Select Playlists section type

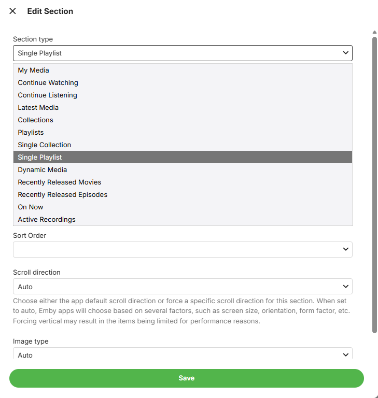[31, 132]
